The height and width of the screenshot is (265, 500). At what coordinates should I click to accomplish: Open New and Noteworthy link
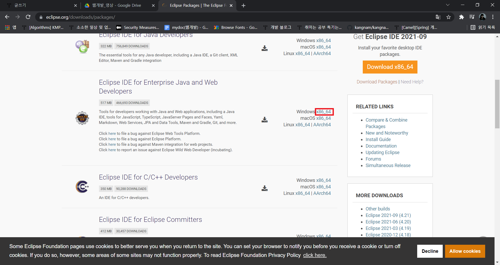(x=387, y=133)
